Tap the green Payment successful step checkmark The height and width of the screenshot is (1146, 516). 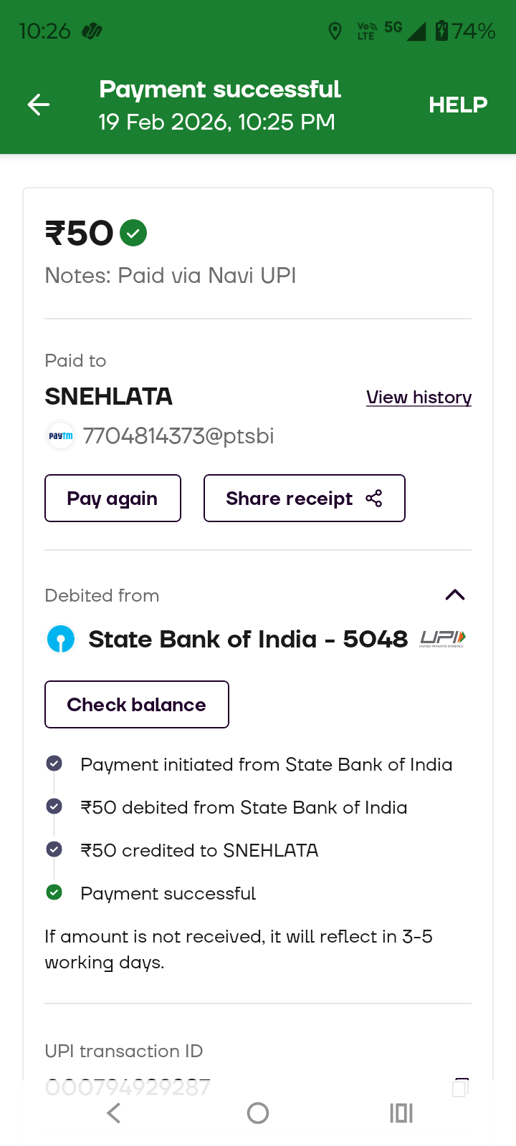(x=54, y=892)
